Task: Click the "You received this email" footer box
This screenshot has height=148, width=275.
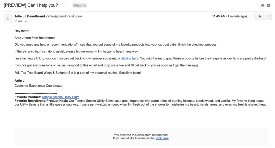Action: (x=141, y=137)
